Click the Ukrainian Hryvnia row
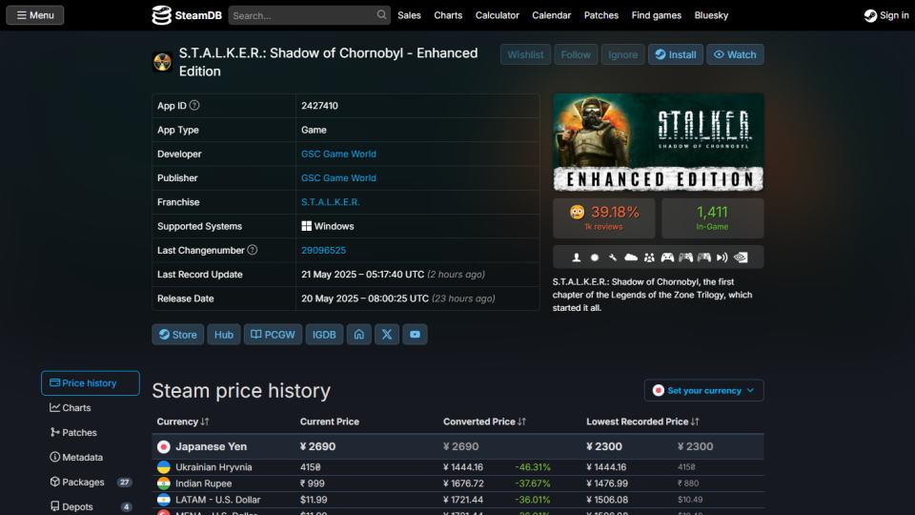The image size is (915, 515). [457, 467]
